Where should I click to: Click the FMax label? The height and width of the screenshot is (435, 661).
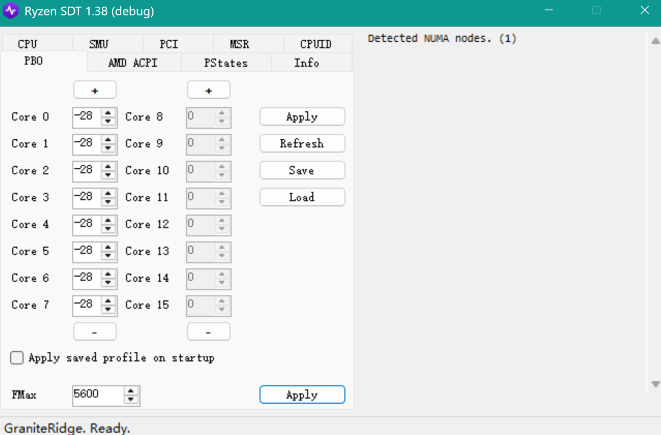coord(24,395)
